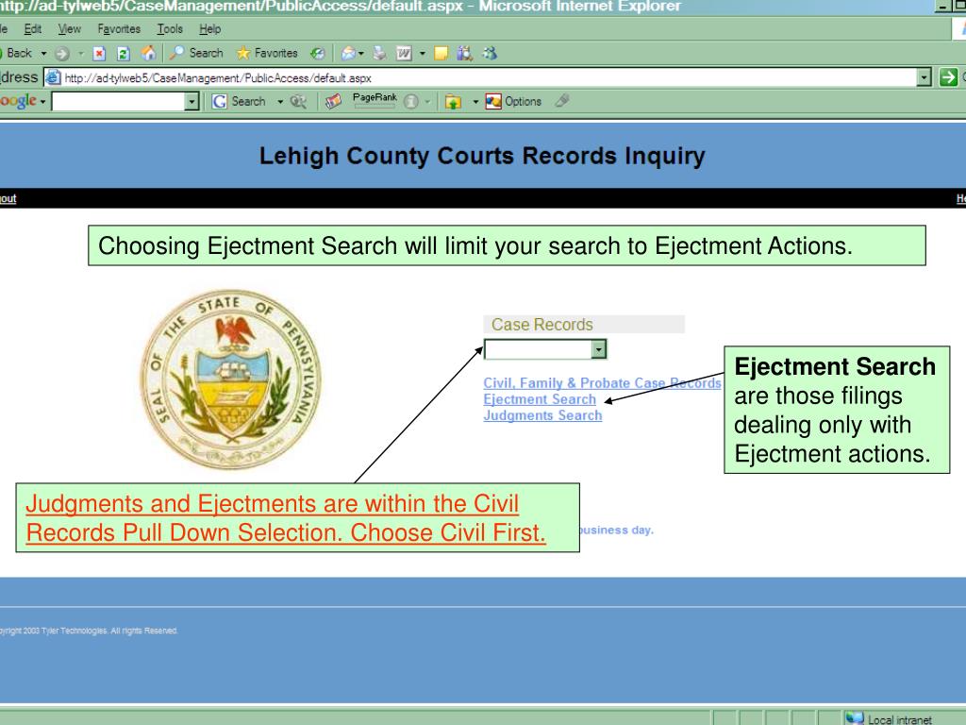Open Google toolbar Options
The height and width of the screenshot is (725, 966).
[x=514, y=101]
